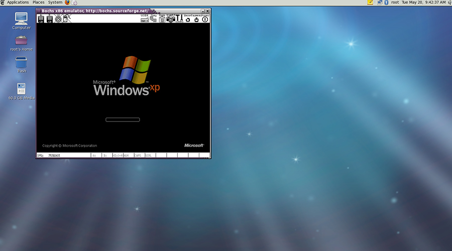This screenshot has height=251, width=452.
Task: Click the Paste clipboard icon in Bochs
Action: [162, 19]
